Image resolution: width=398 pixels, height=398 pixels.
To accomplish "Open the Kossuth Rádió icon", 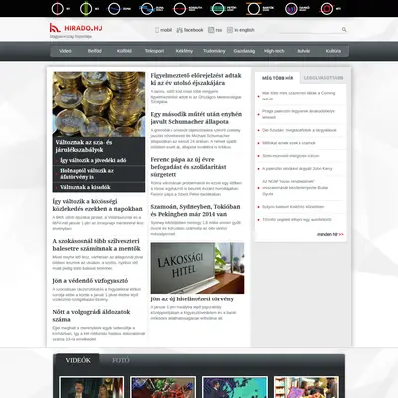I will coord(180,9).
